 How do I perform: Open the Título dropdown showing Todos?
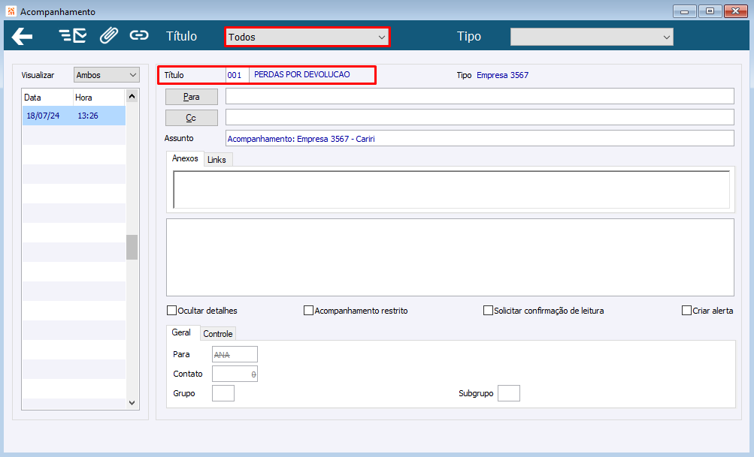pos(307,37)
